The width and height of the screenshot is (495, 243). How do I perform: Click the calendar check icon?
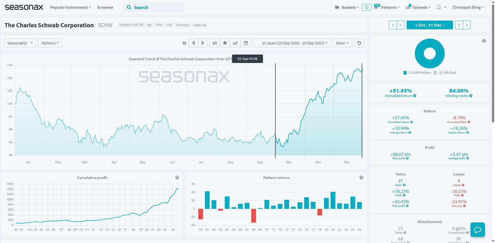coord(246,43)
